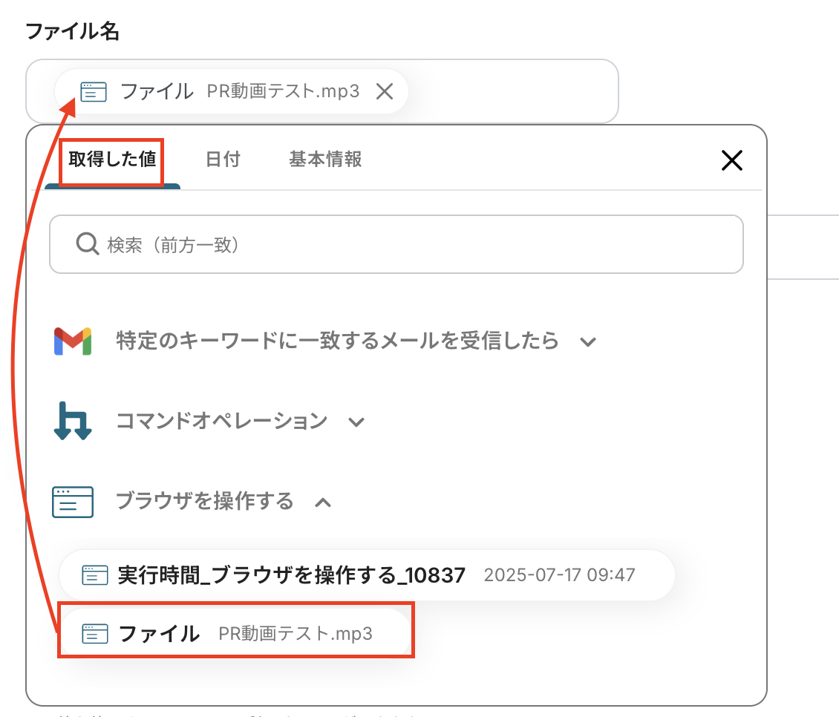Click the icon beside 実行時間_ブラウザを操作する_10837
This screenshot has height=717, width=839.
click(95, 574)
